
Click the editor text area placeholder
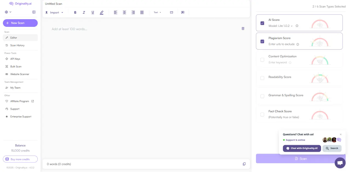(69, 29)
